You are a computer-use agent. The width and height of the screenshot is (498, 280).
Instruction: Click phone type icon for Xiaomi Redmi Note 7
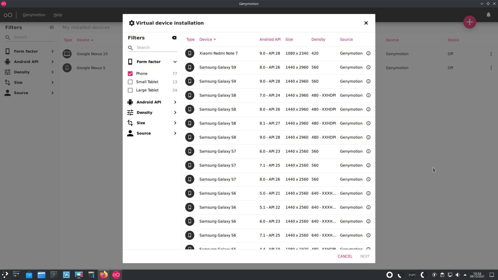tap(190, 53)
